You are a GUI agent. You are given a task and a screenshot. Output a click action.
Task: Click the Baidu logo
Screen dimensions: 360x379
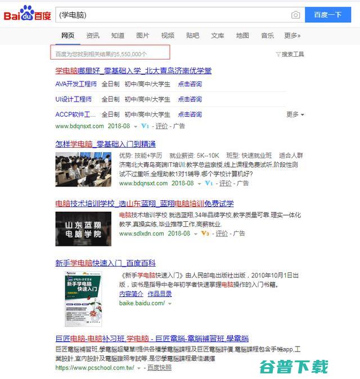(28, 13)
